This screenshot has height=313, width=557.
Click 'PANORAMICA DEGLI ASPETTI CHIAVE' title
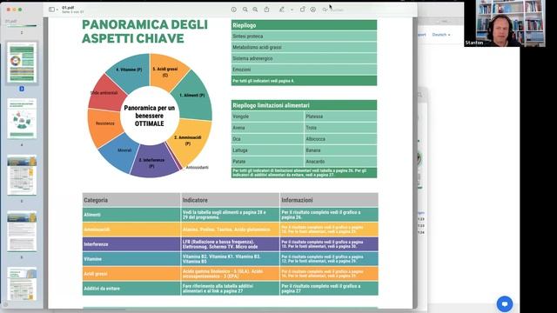pyautogui.click(x=145, y=31)
